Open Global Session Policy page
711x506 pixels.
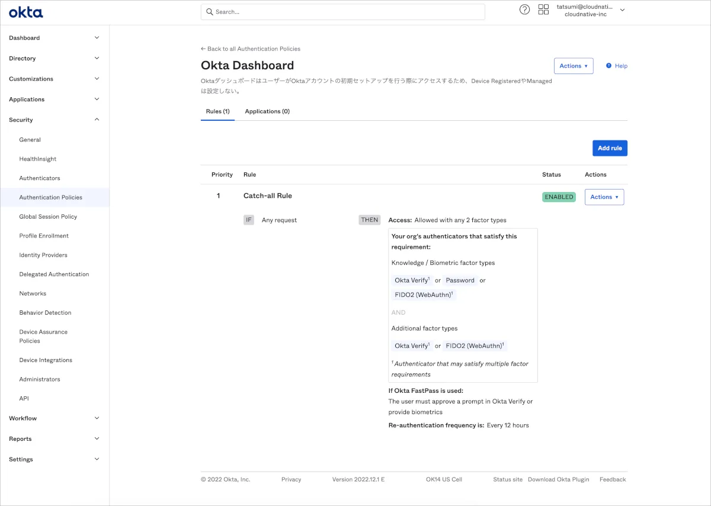(48, 217)
